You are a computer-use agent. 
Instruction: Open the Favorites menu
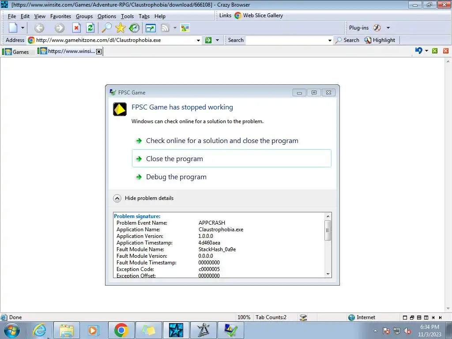[x=60, y=16]
